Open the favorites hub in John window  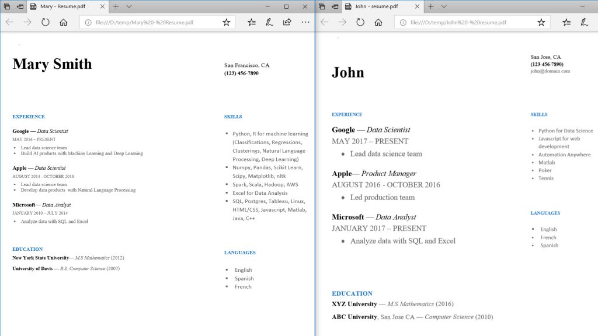566,23
